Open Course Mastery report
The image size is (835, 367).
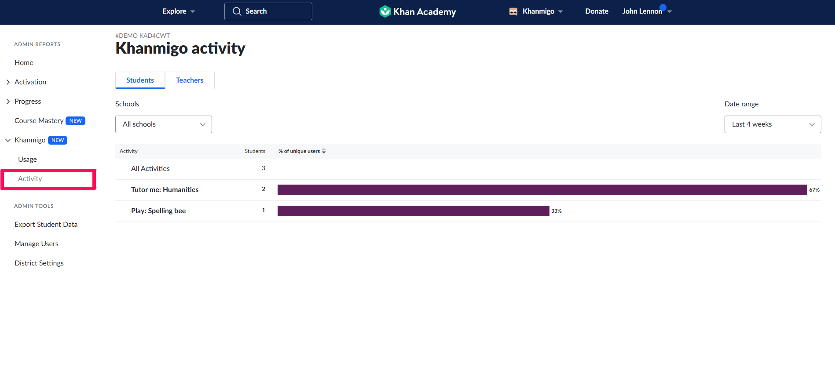(x=39, y=121)
